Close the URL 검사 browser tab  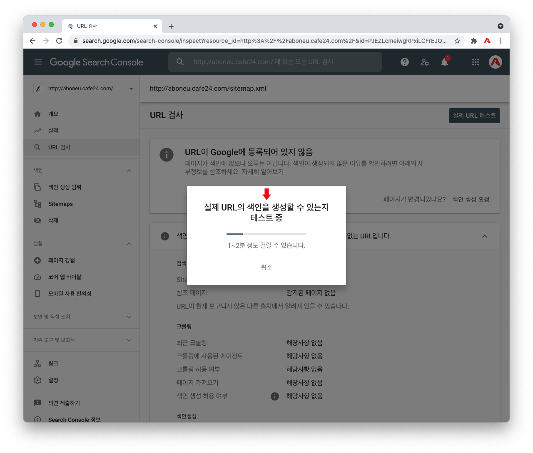[x=155, y=26]
